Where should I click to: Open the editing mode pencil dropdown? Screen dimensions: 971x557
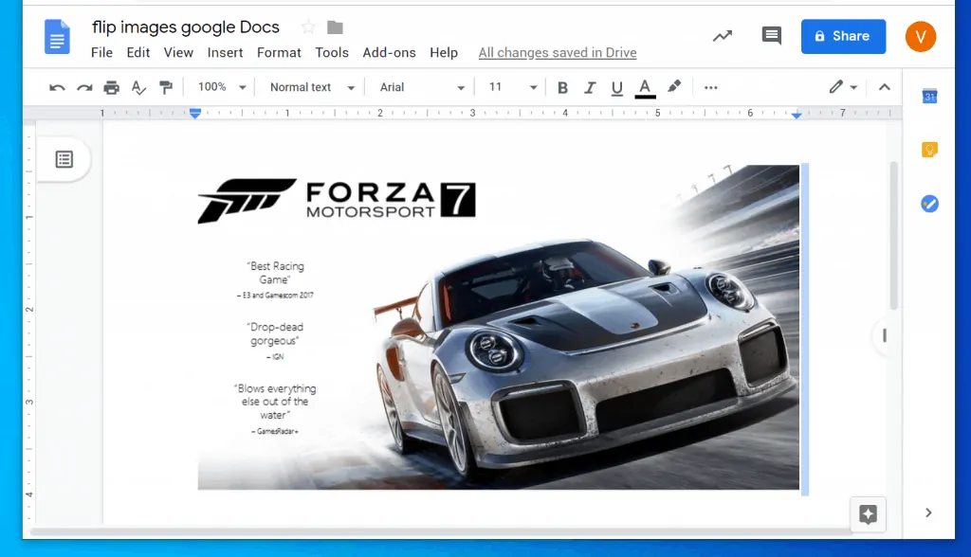click(843, 87)
